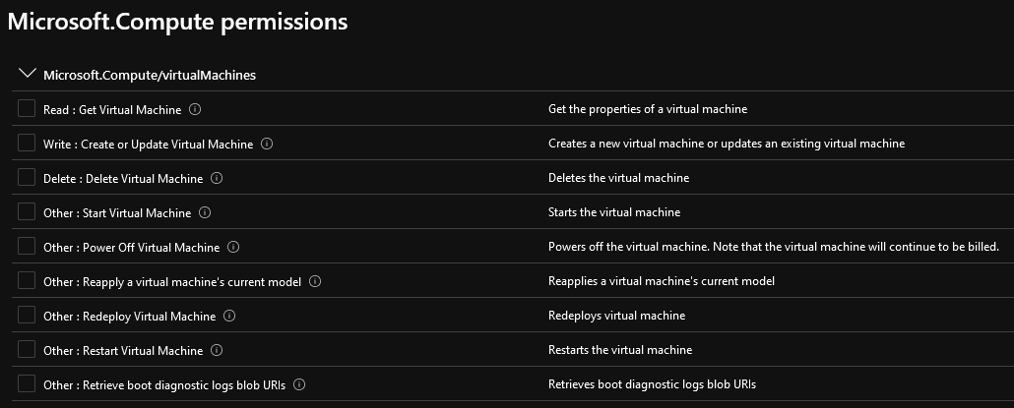Collapse the Microsoft.Compute/virtualMachines chevron
Screen dimensions: 1014x408
point(28,74)
